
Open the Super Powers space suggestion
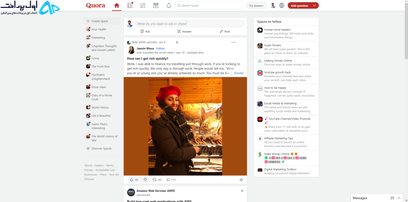tap(286, 49)
